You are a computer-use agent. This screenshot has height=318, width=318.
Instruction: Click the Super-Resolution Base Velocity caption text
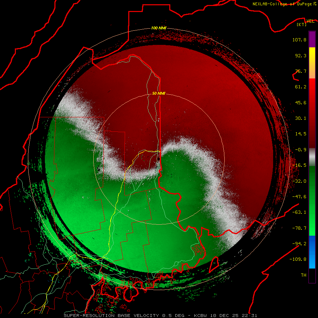(x=160, y=316)
